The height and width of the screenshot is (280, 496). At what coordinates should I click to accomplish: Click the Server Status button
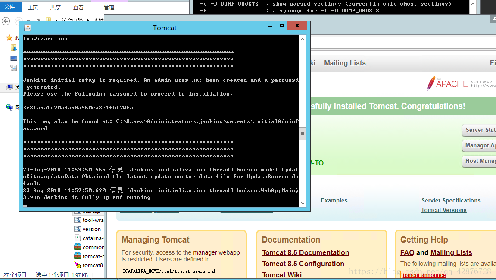coord(479,130)
